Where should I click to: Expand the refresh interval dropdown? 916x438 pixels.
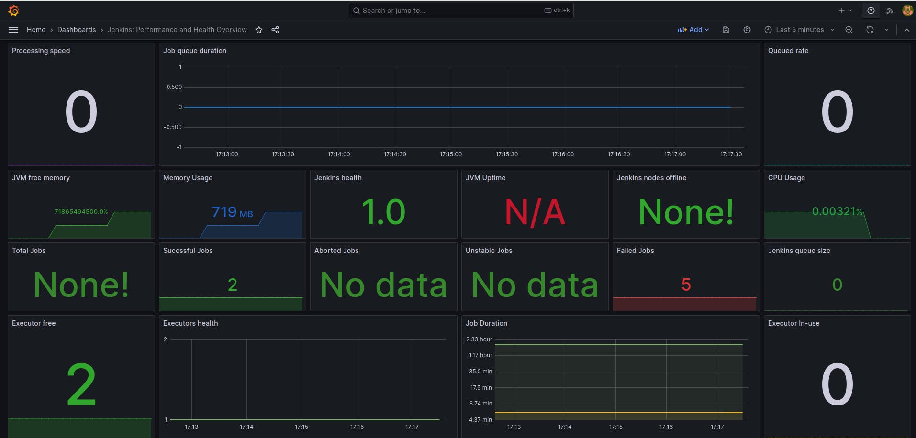pos(886,30)
